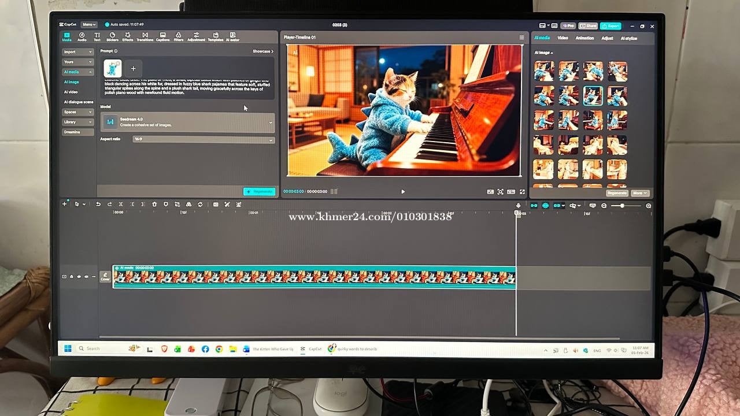This screenshot has height=416, width=740.
Task: Click the microphone record voiceover icon
Action: click(x=518, y=206)
